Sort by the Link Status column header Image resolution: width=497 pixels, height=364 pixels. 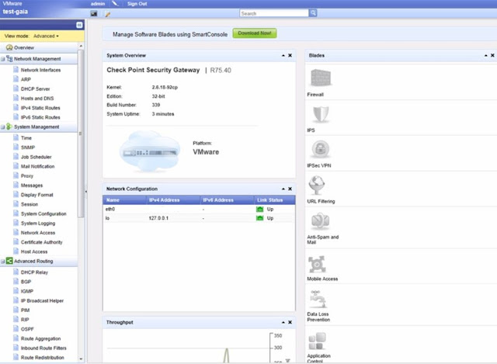pyautogui.click(x=274, y=200)
